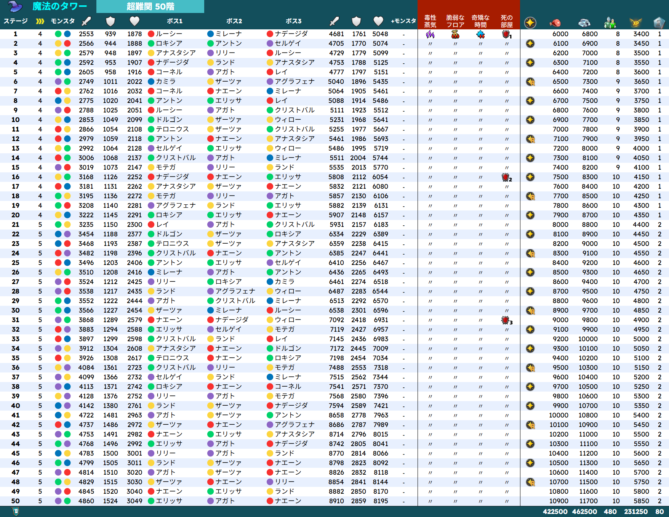Viewport: 669px width, 517px height.
Task: Click the R star emblem icon in stage 24 row
Action: [x=530, y=253]
